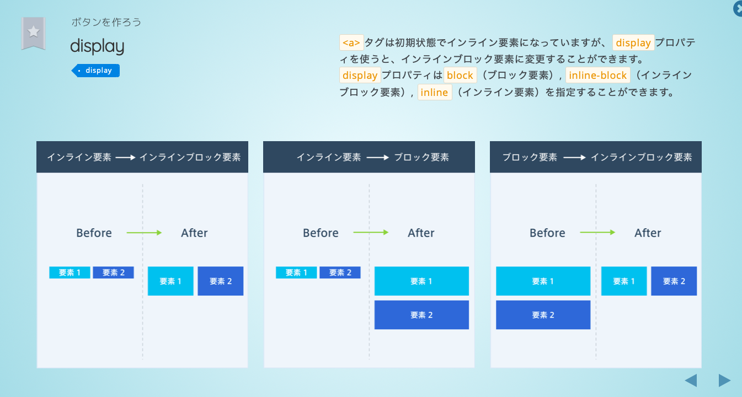
Task: Click the ブロック要素 → インラインブロック要素 header
Action: click(x=595, y=157)
